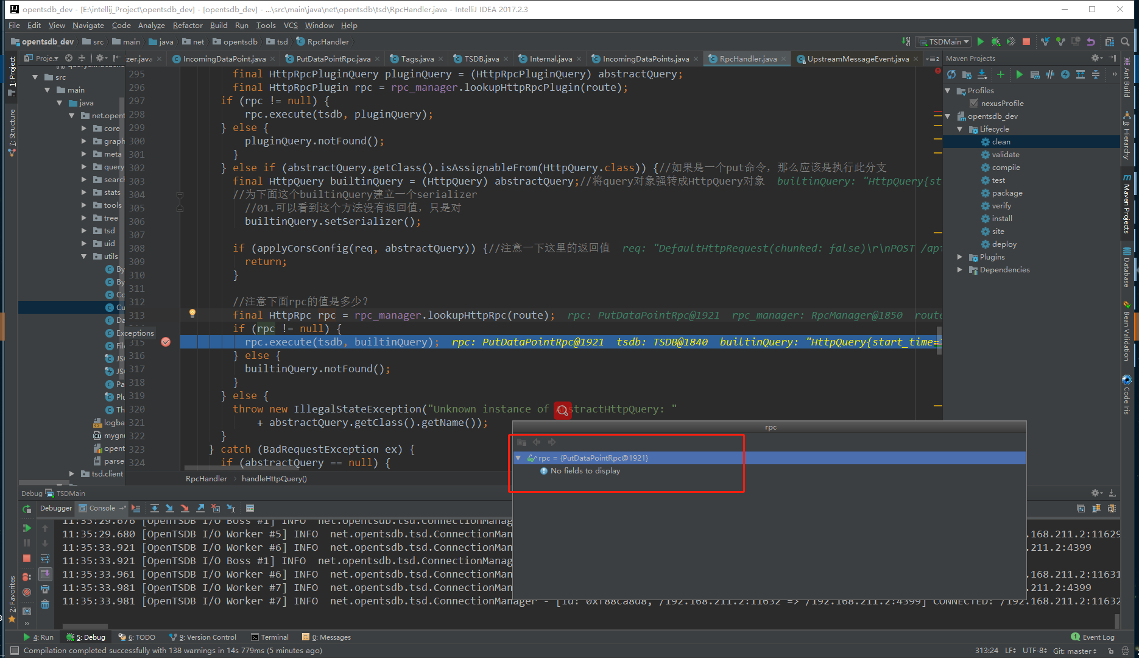
Task: Reimport all Maven projects
Action: coord(951,74)
